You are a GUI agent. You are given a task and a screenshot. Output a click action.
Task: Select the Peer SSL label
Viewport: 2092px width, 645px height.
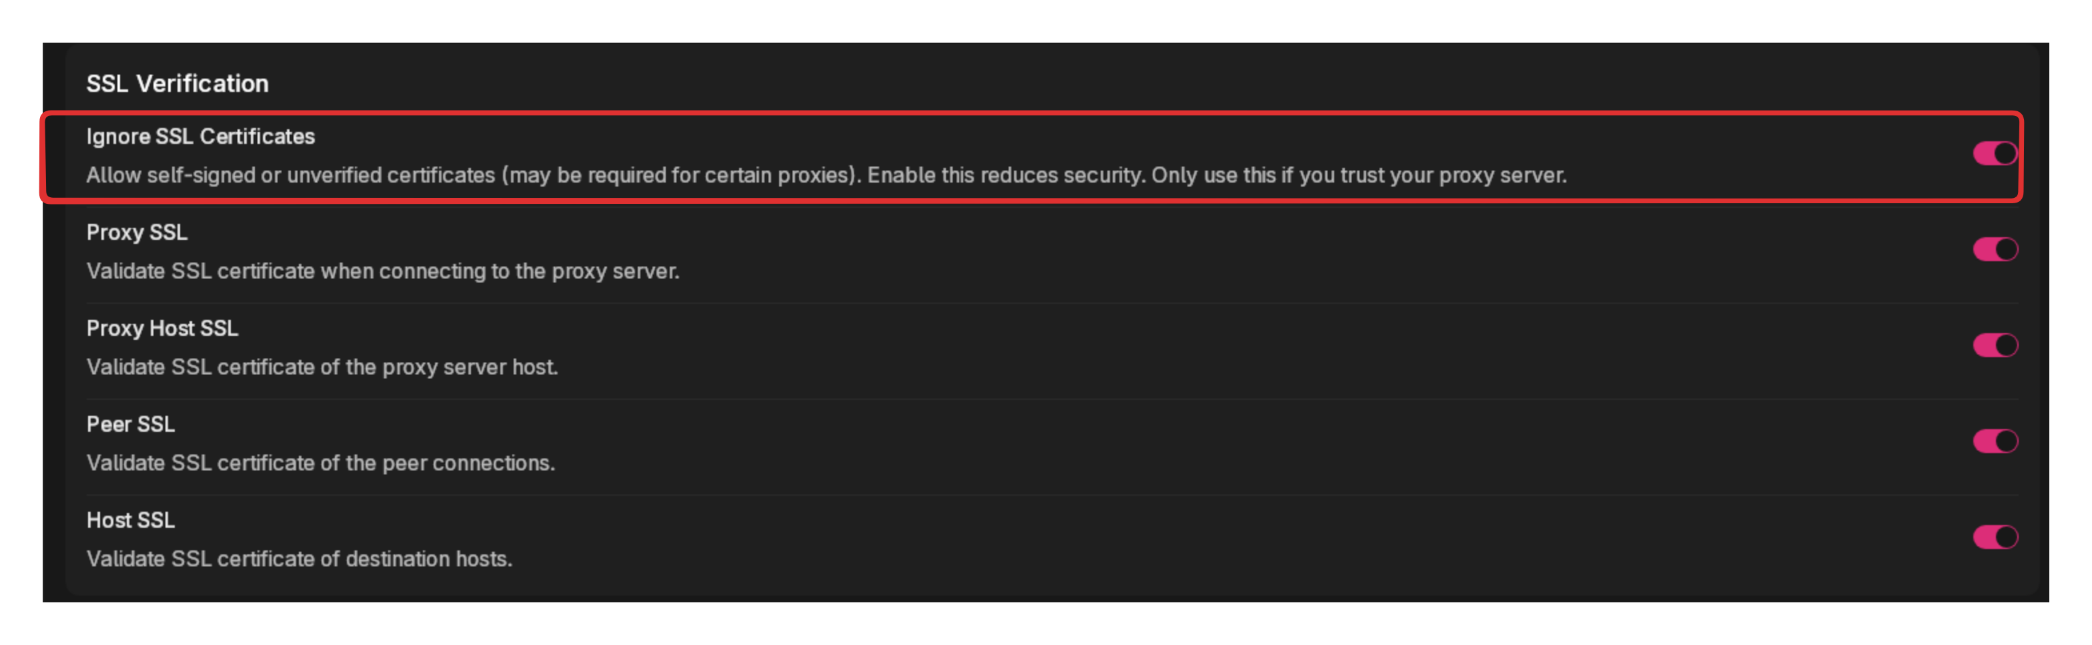pyautogui.click(x=131, y=424)
